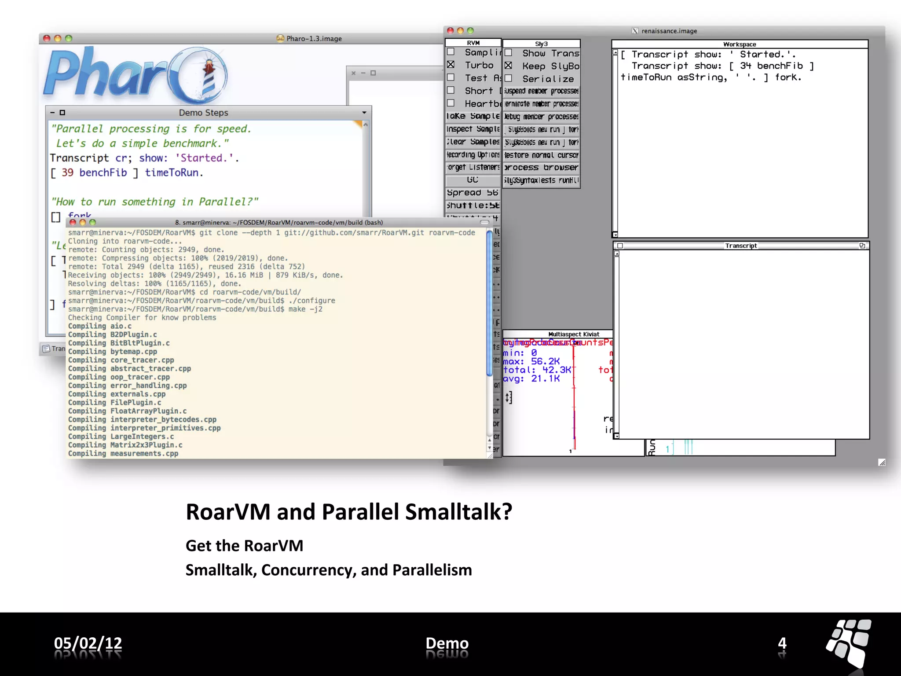This screenshot has height=676, width=901.
Task: Click the 'max: 56.2K' value in Kiviat
Action: [531, 361]
